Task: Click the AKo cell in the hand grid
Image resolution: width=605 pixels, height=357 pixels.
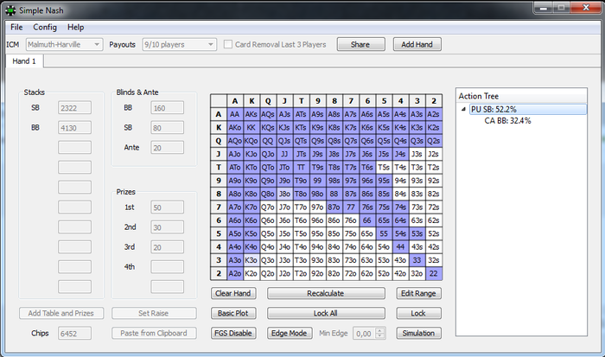Action: 234,127
